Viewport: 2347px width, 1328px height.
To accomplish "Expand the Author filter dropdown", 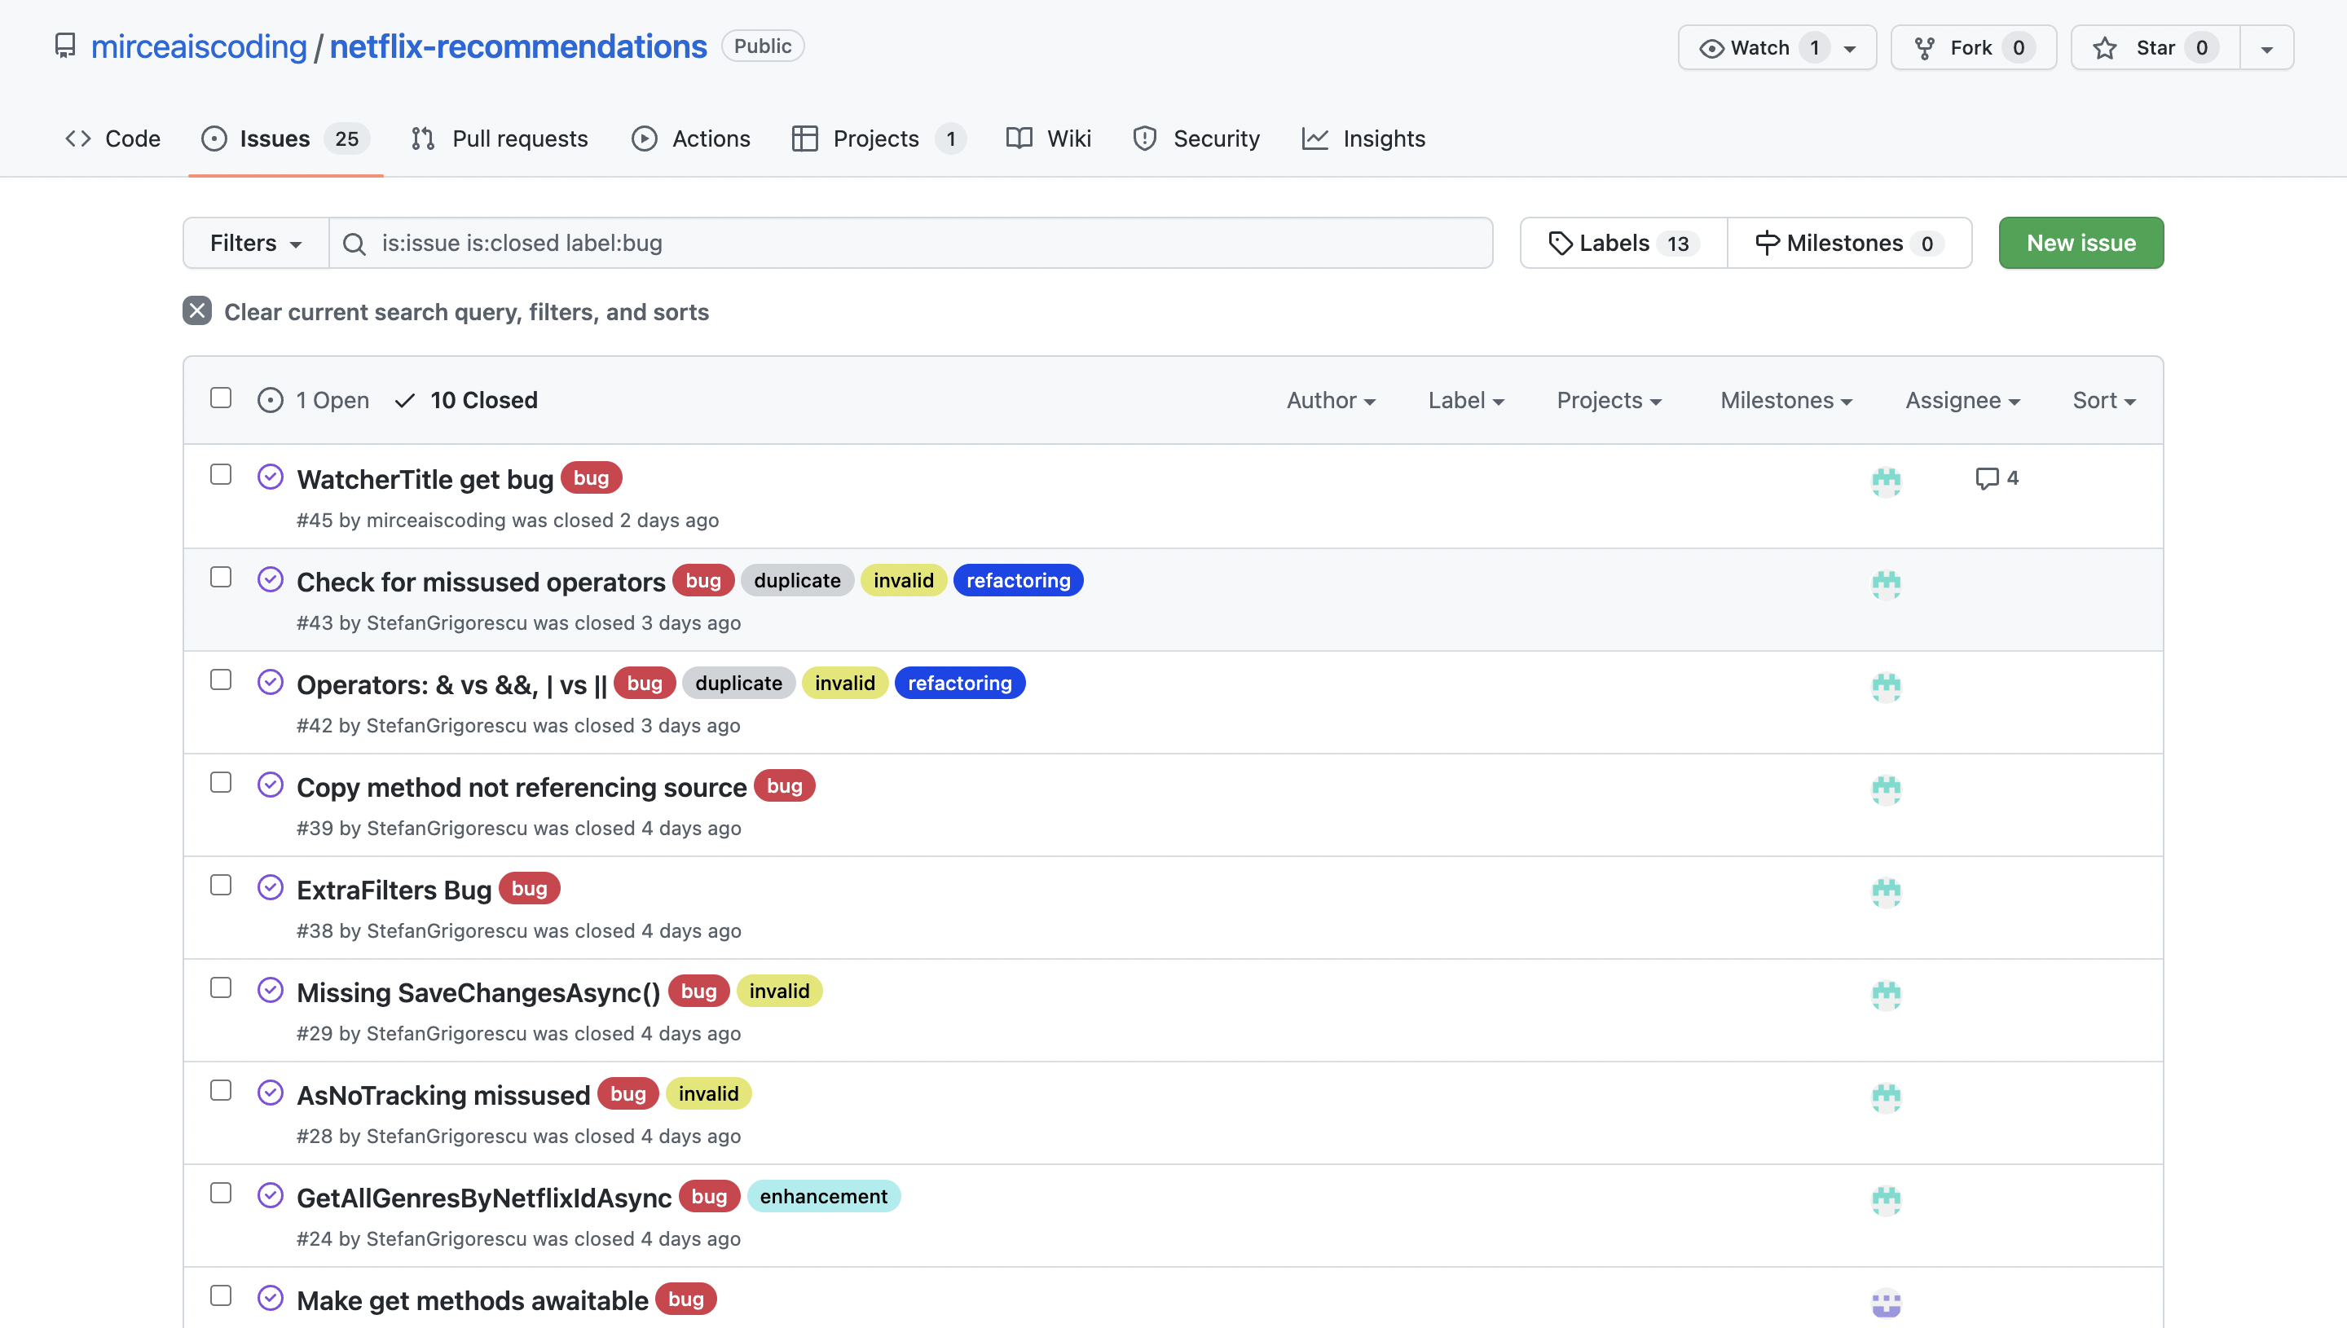I will (x=1331, y=399).
